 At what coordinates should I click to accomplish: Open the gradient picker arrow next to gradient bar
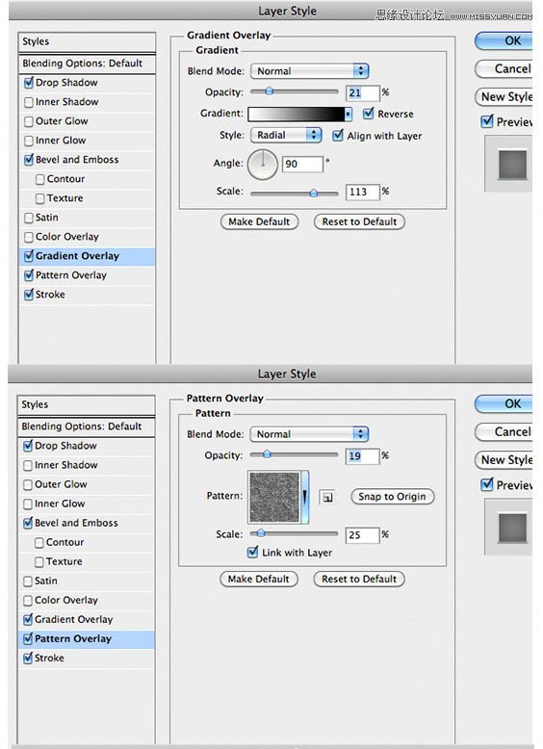349,115
